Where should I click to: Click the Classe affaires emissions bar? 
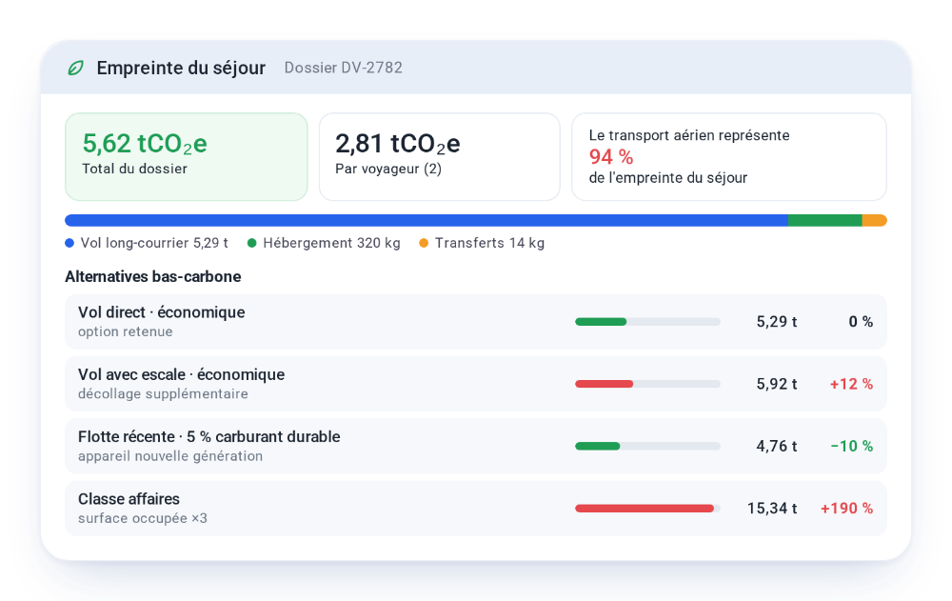[647, 508]
